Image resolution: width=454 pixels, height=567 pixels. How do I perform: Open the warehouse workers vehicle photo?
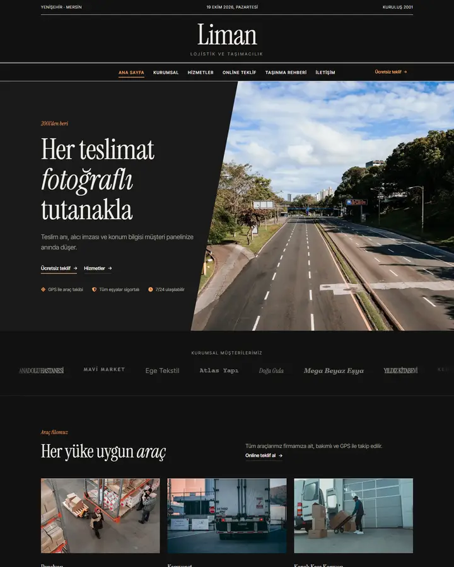pyautogui.click(x=100, y=515)
